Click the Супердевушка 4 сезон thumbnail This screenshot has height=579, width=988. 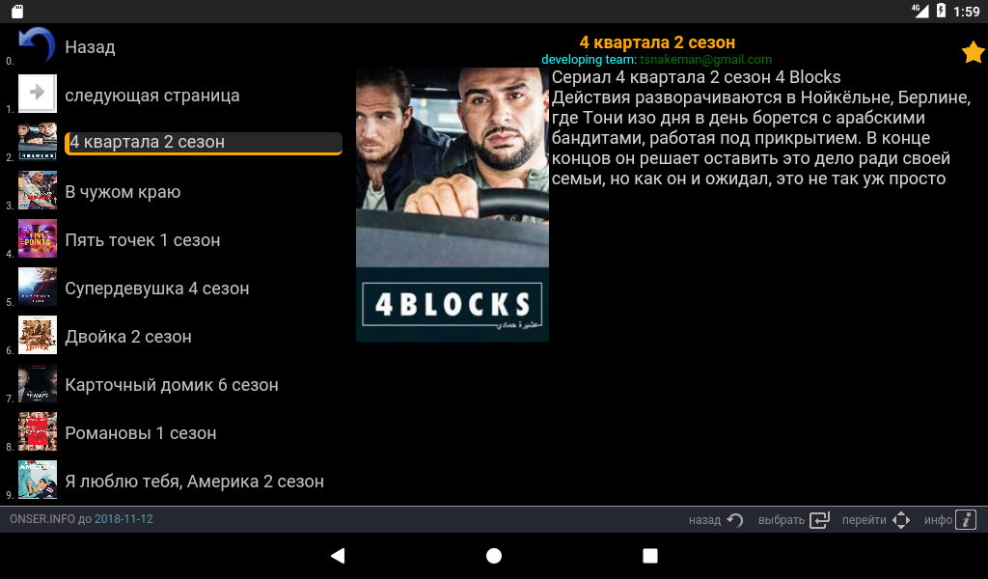click(x=38, y=287)
